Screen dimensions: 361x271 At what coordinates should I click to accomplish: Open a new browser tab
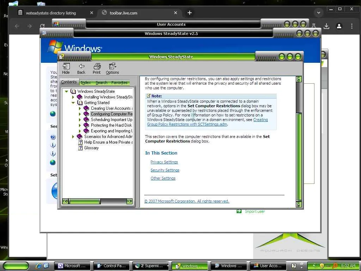pos(189,13)
